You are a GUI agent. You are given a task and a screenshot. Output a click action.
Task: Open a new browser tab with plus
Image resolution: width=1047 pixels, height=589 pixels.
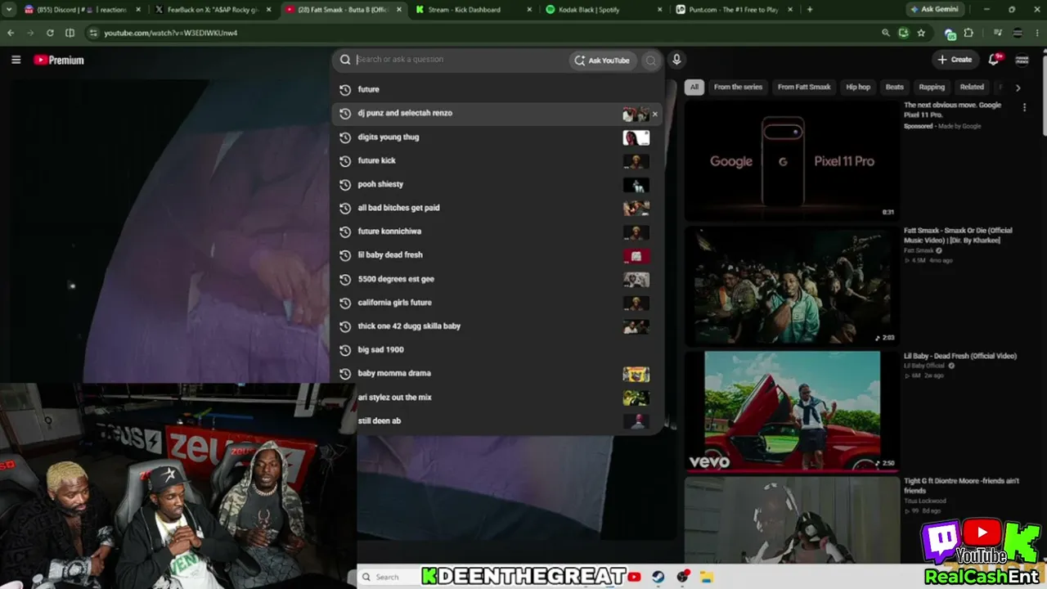(810, 10)
